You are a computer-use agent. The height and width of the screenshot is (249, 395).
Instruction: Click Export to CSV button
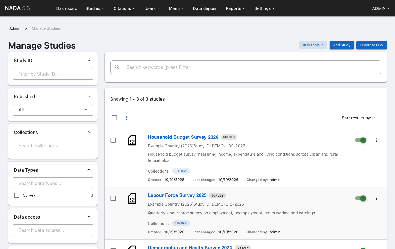[x=372, y=45]
